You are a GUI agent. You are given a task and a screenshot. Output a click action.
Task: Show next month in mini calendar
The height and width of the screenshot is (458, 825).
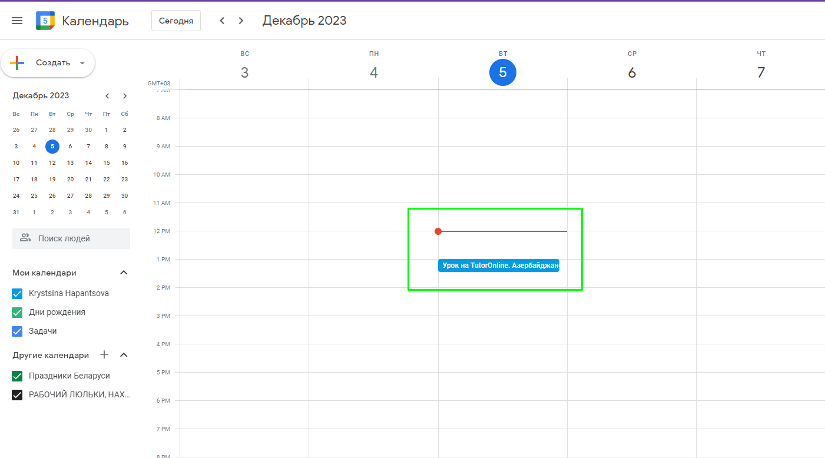pyautogui.click(x=125, y=96)
